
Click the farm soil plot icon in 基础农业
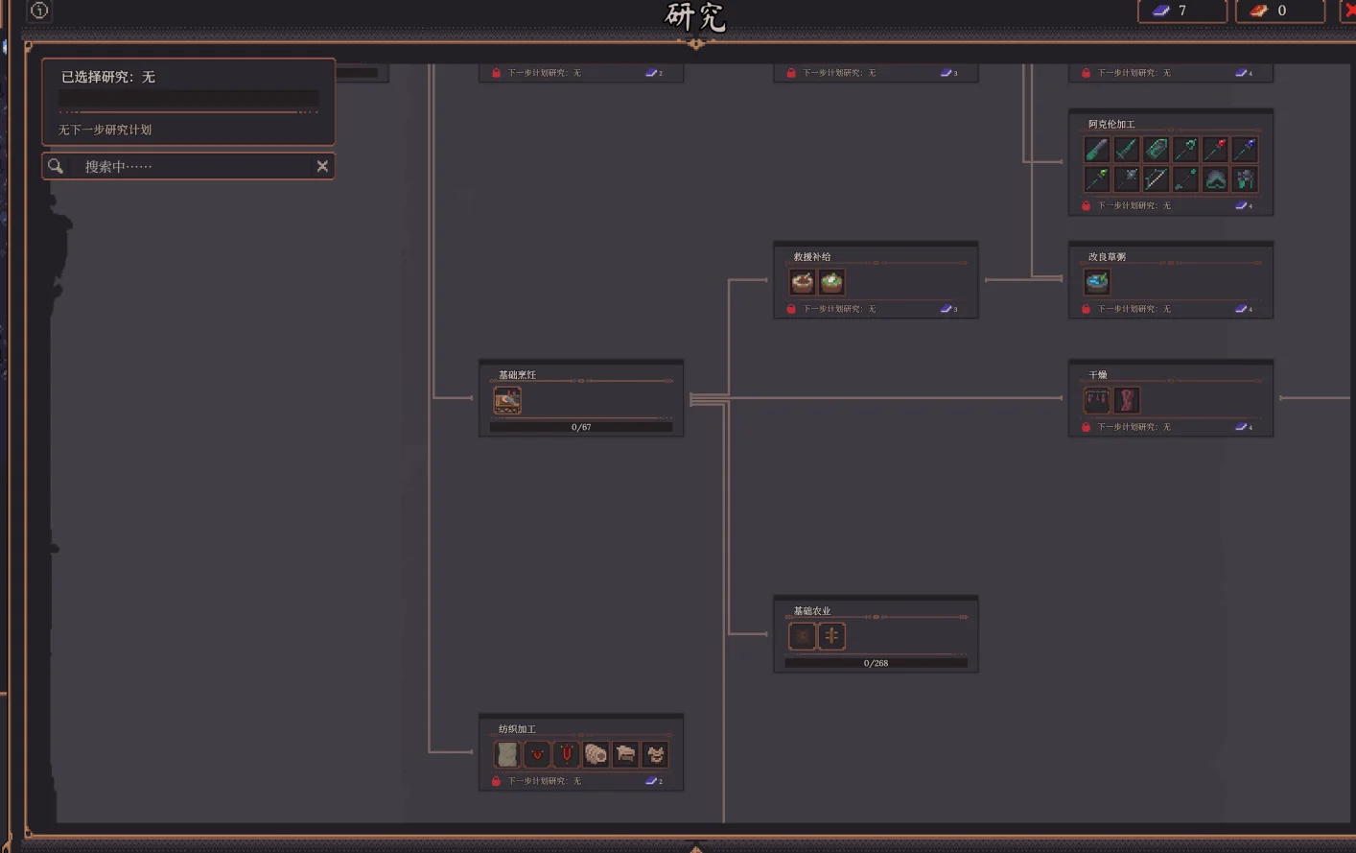[802, 636]
